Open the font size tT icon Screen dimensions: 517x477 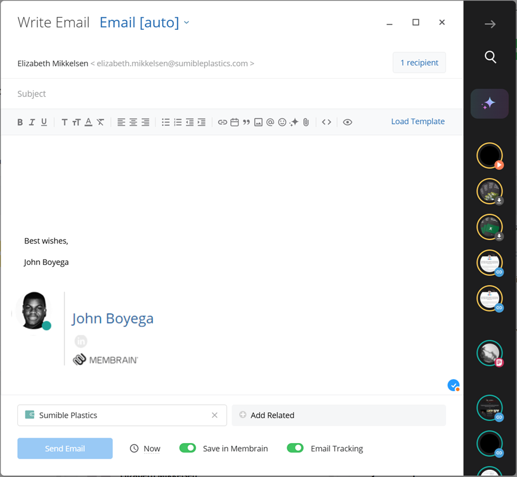click(x=76, y=122)
